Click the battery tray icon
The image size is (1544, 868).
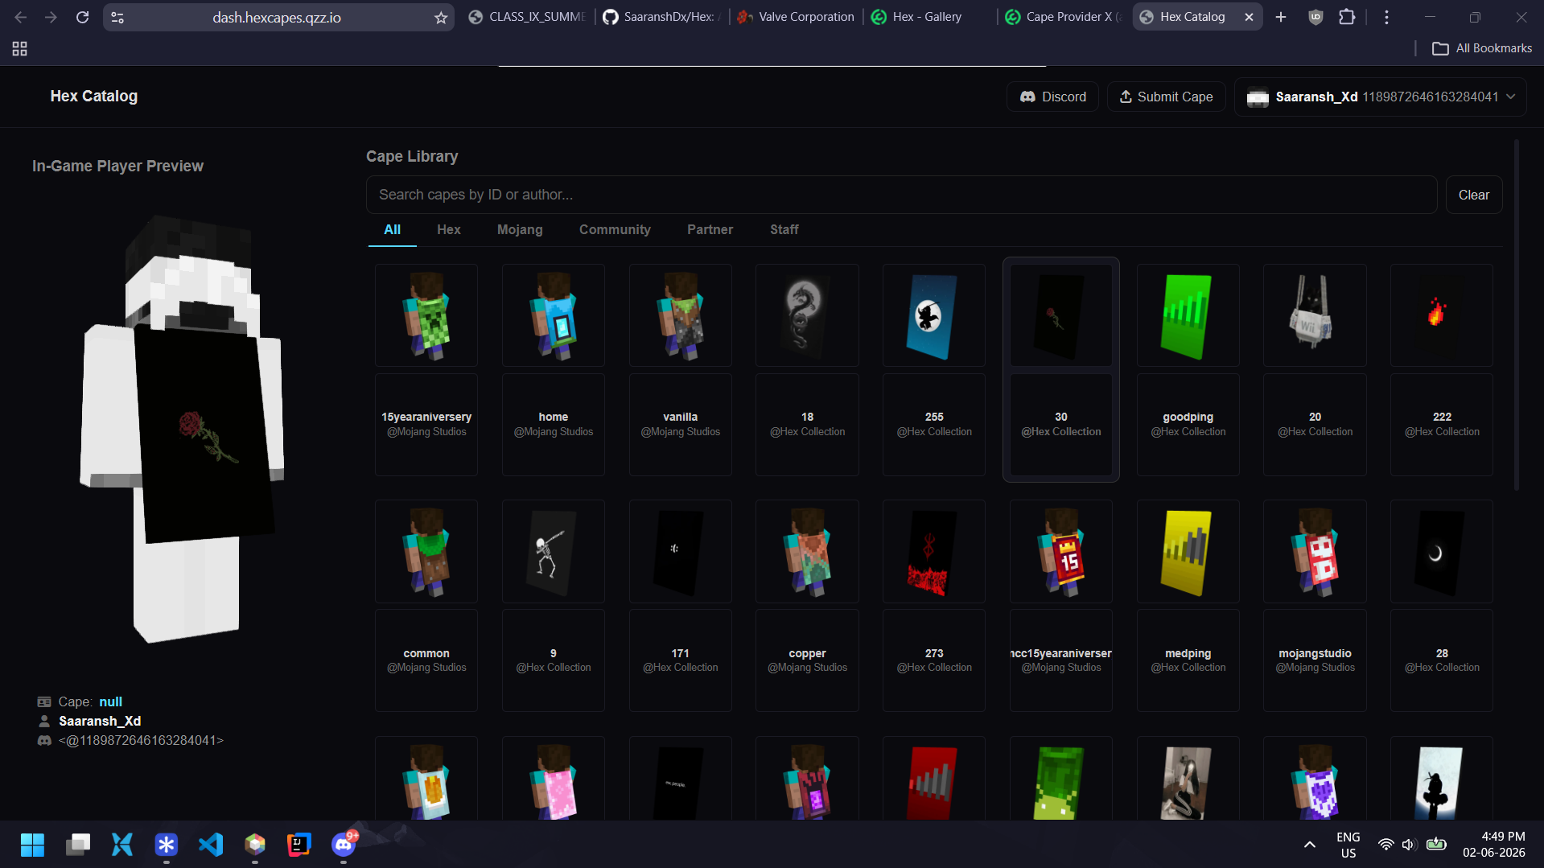[x=1436, y=845]
